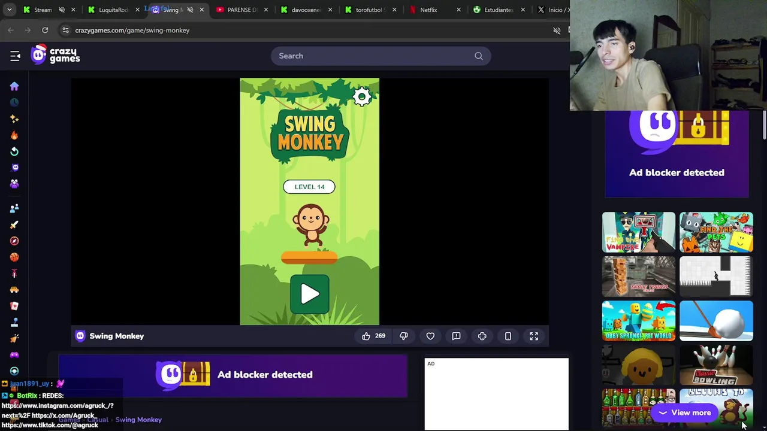Open Find the Pets game thumbnail
This screenshot has width=767, height=431.
coord(716,232)
